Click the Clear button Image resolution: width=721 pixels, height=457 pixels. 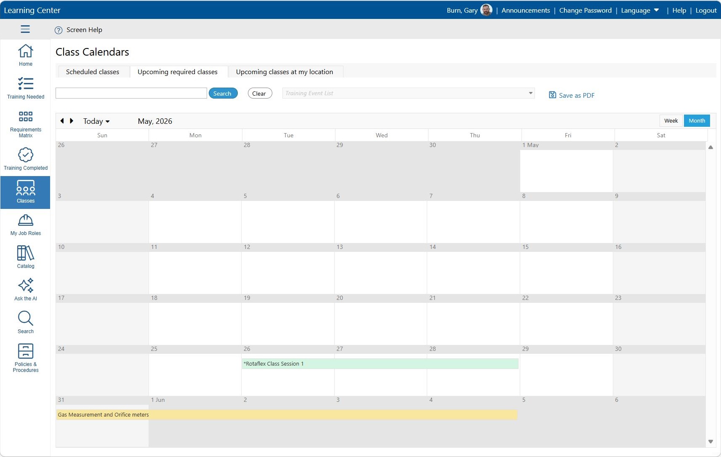(x=260, y=93)
